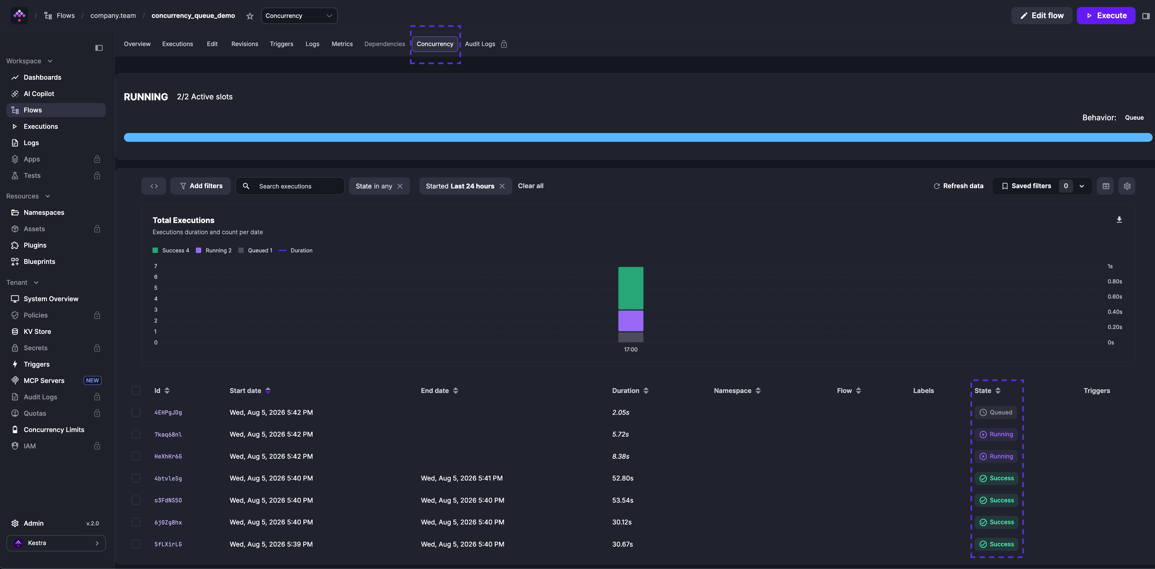Image resolution: width=1155 pixels, height=569 pixels.
Task: Click the Kestra logo icon
Action: pyautogui.click(x=19, y=16)
